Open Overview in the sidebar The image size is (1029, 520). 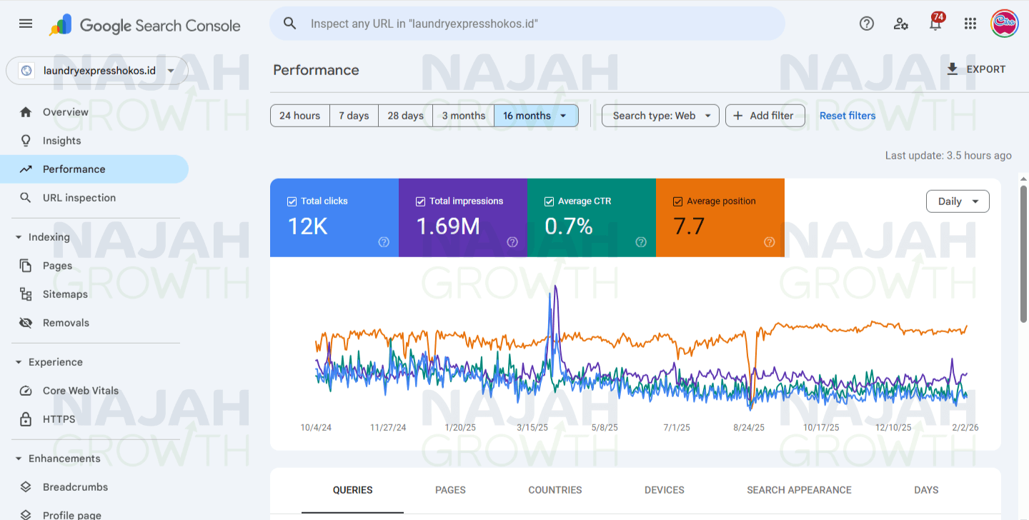[x=94, y=112]
